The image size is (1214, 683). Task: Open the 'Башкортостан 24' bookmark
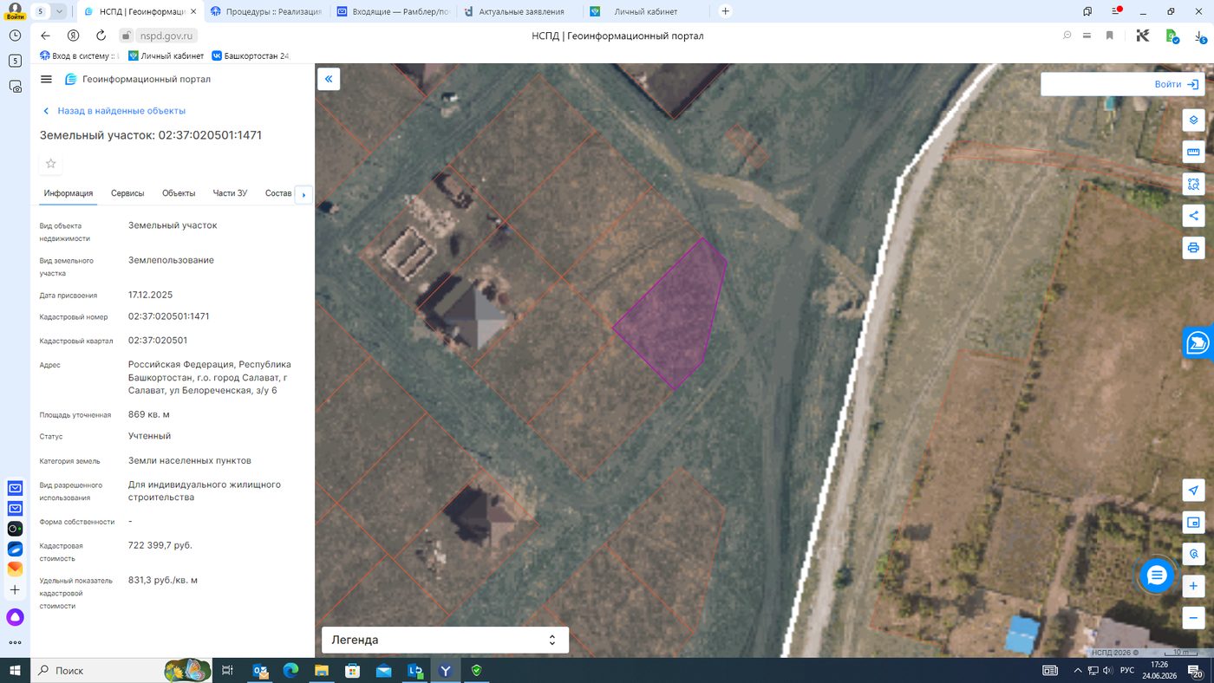(x=250, y=55)
